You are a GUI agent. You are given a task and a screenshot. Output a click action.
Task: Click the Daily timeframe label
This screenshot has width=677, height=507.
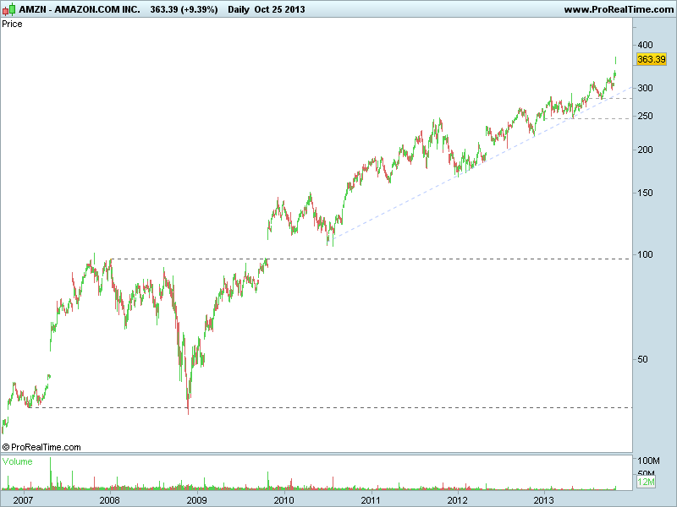pyautogui.click(x=239, y=9)
